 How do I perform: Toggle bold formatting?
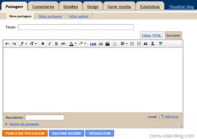click(x=43, y=44)
